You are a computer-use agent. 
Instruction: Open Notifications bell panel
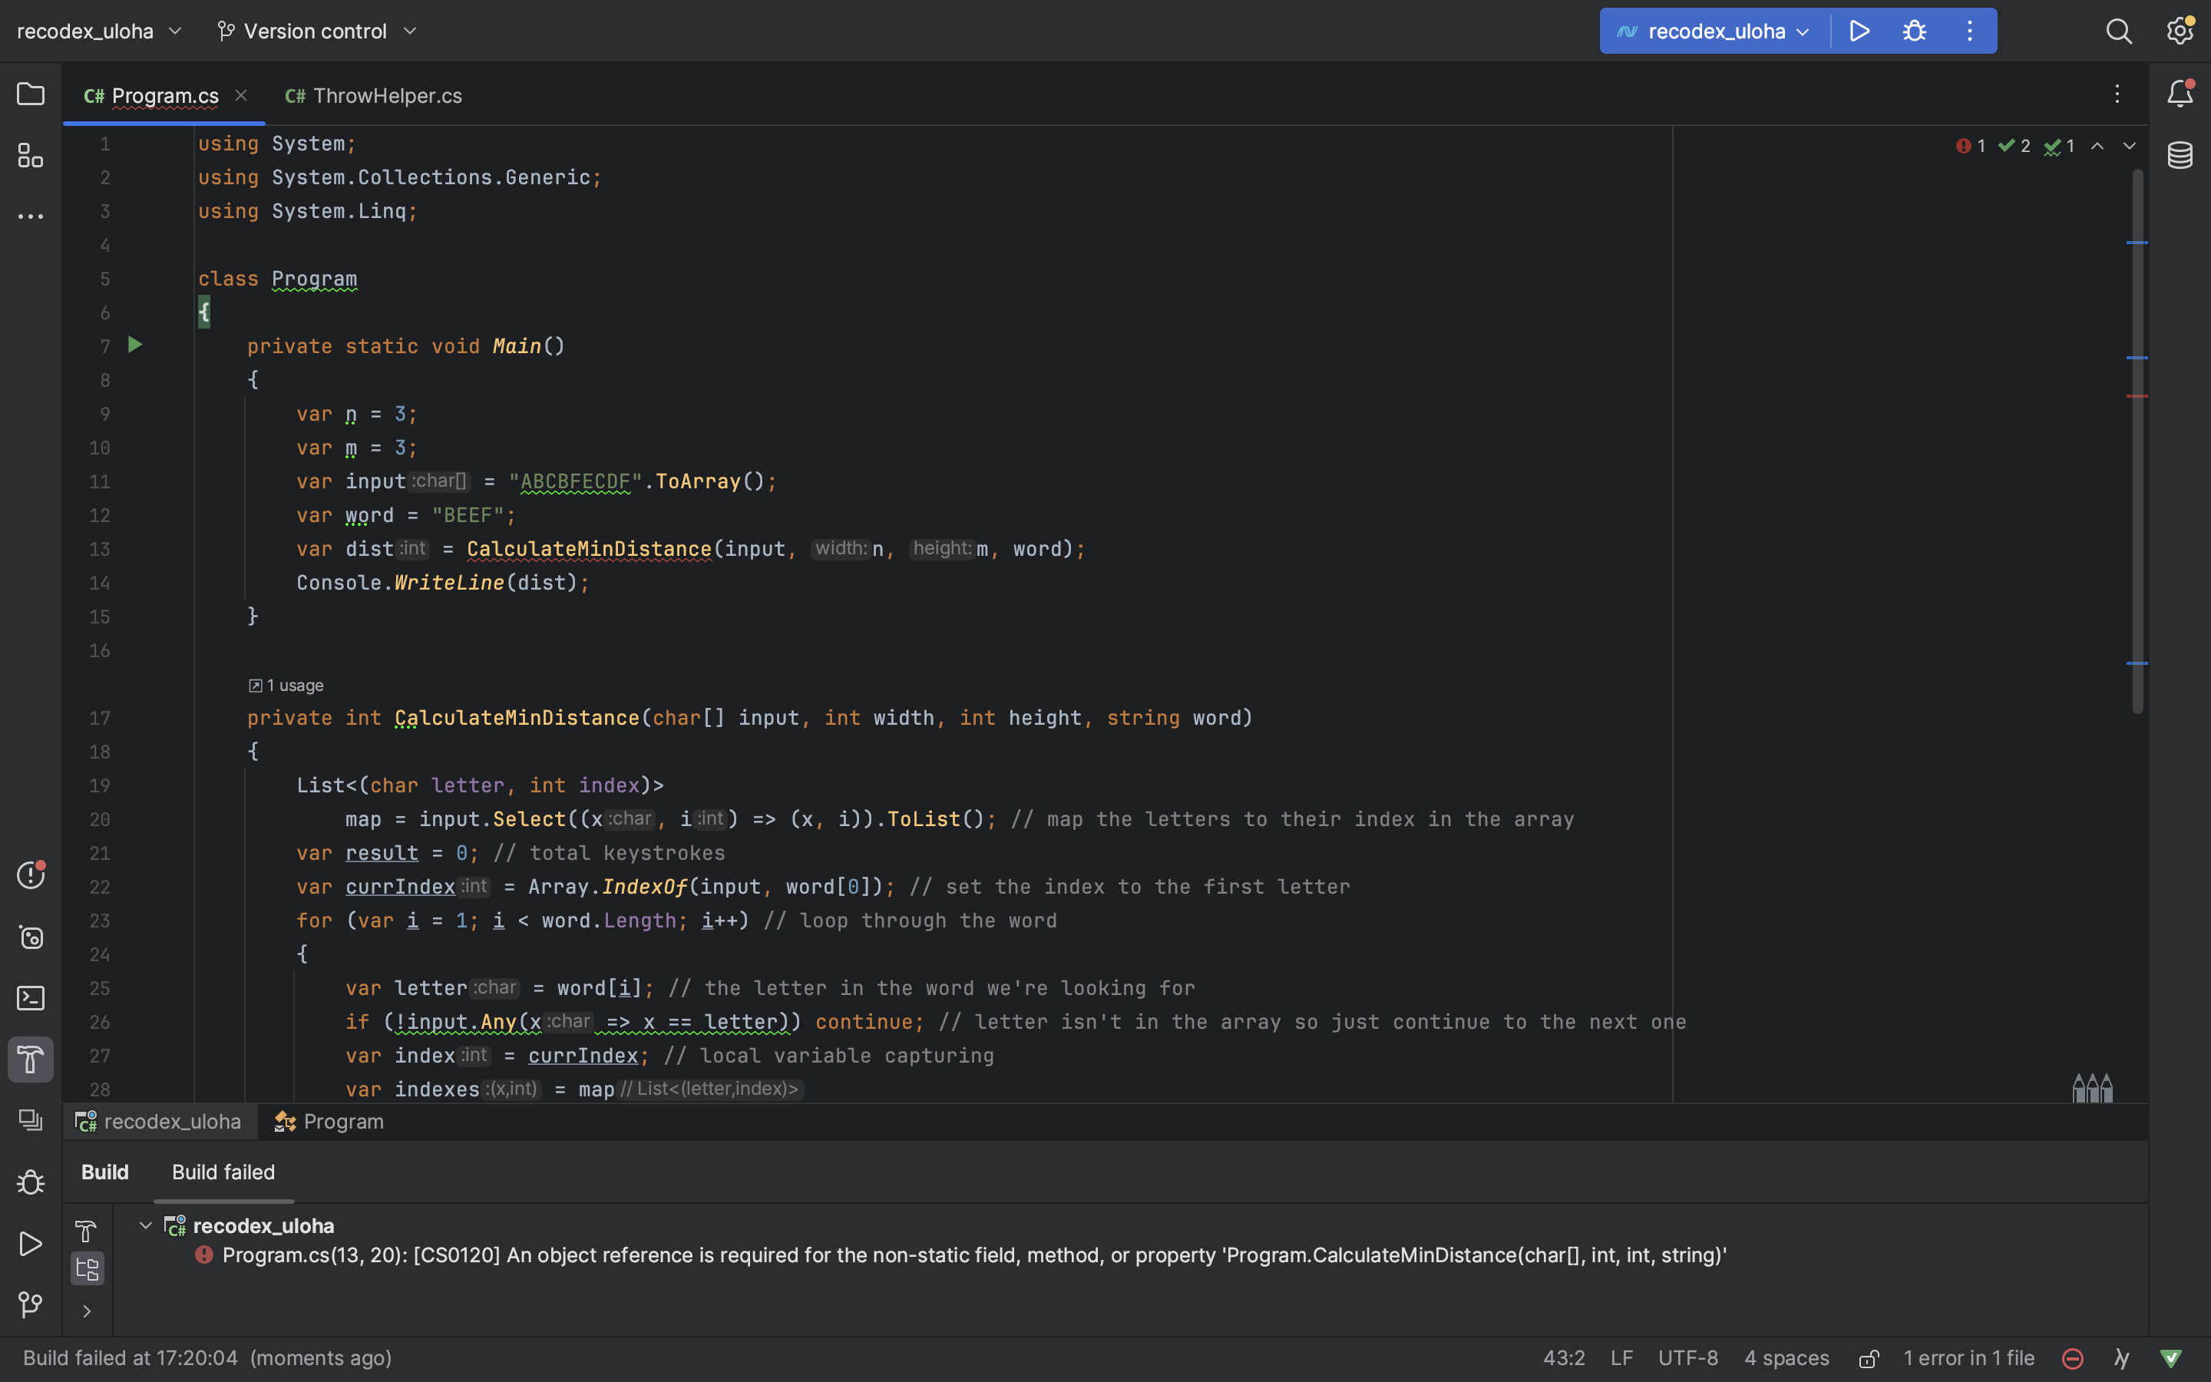(x=2180, y=93)
